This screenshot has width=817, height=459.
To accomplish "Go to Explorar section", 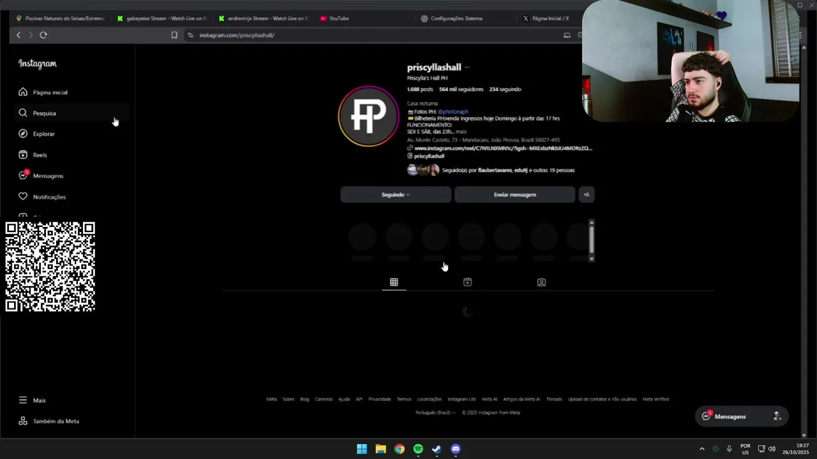I will (37, 134).
